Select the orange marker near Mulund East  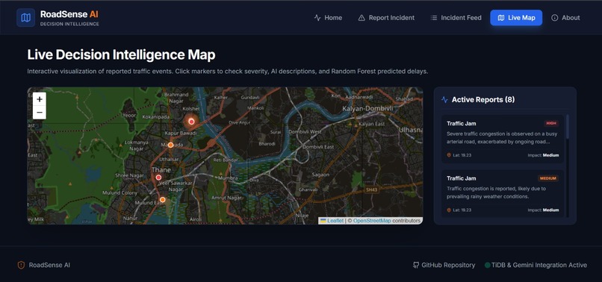pyautogui.click(x=162, y=199)
